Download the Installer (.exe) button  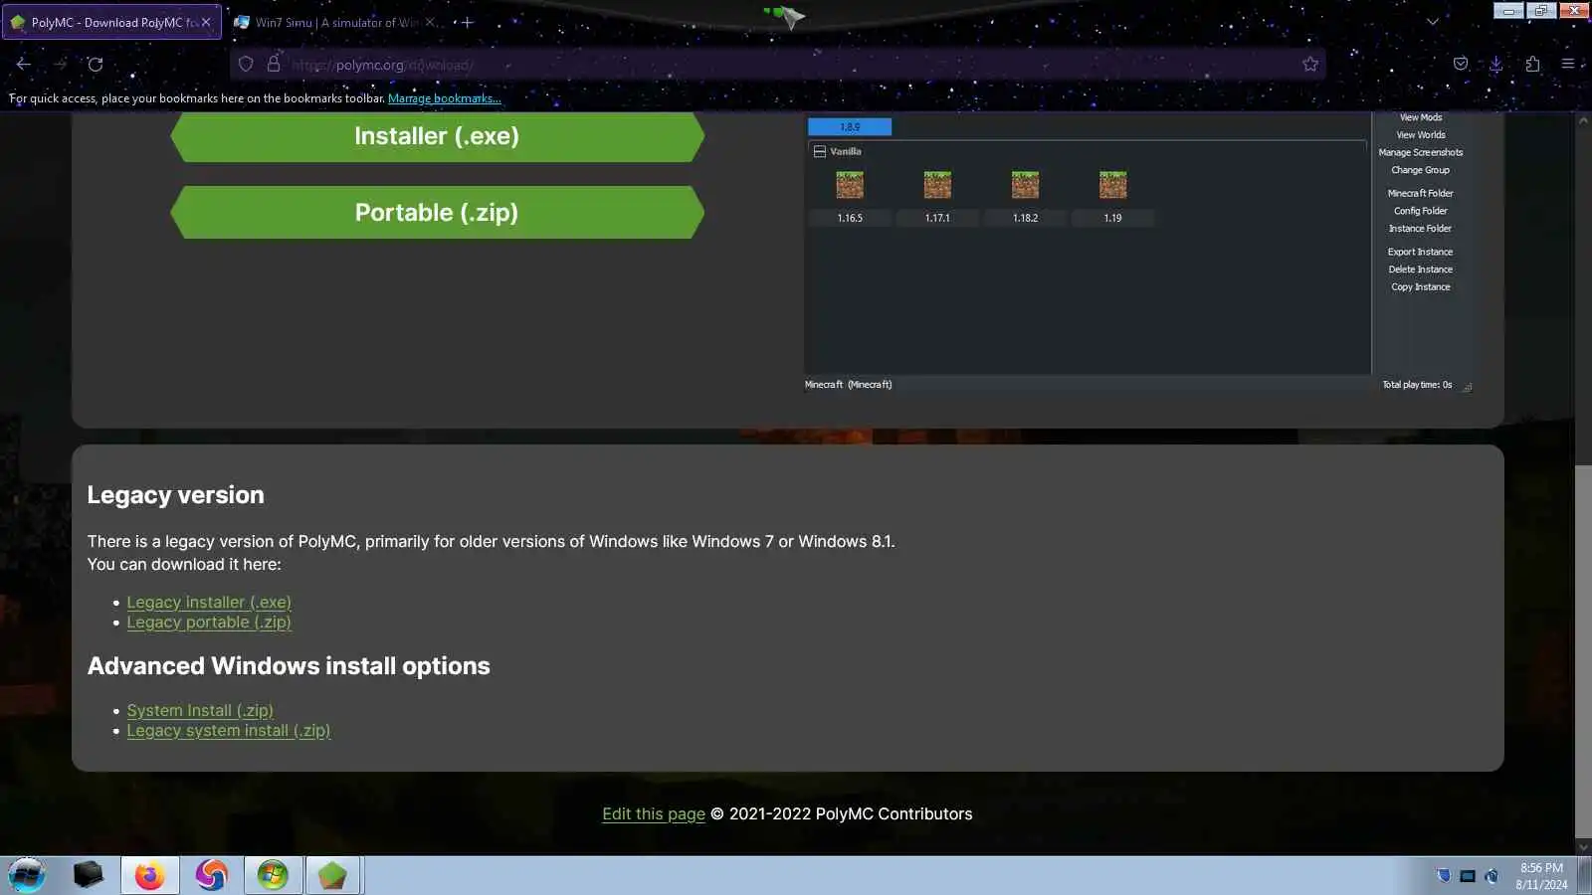(437, 136)
